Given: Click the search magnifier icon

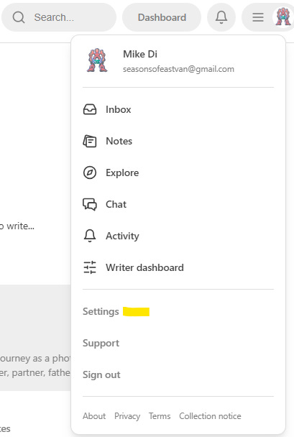Looking at the screenshot, I should (x=19, y=17).
